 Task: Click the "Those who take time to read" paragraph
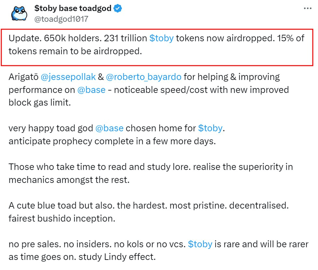(151, 173)
